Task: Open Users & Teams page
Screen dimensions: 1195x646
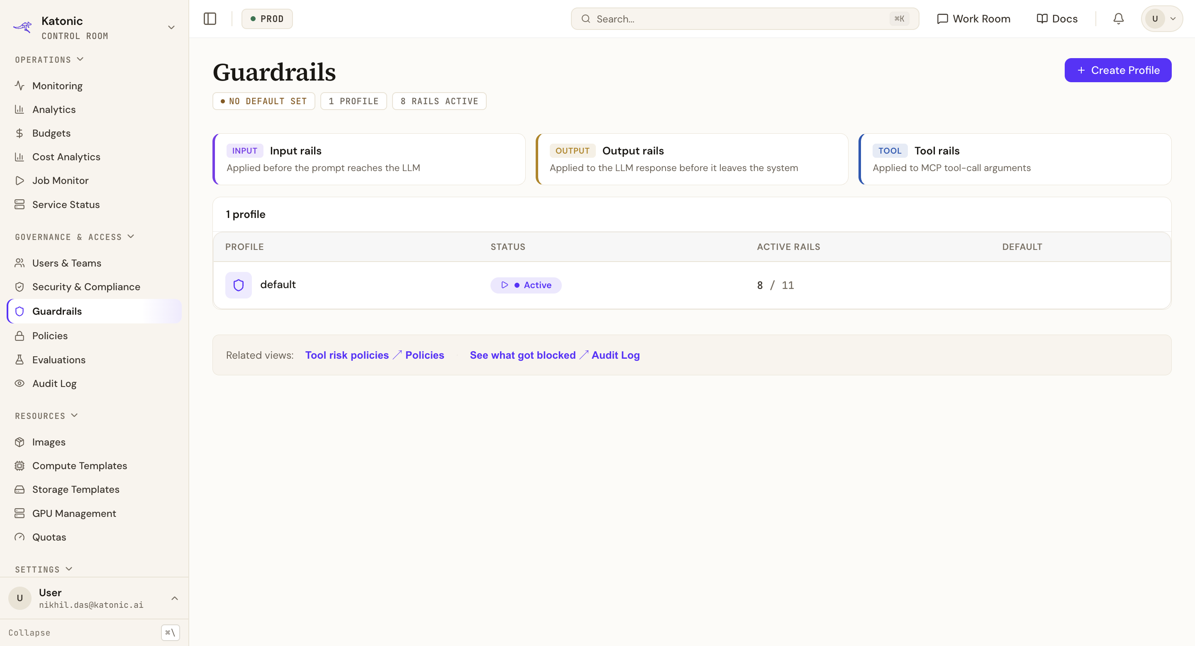Action: 94,263
